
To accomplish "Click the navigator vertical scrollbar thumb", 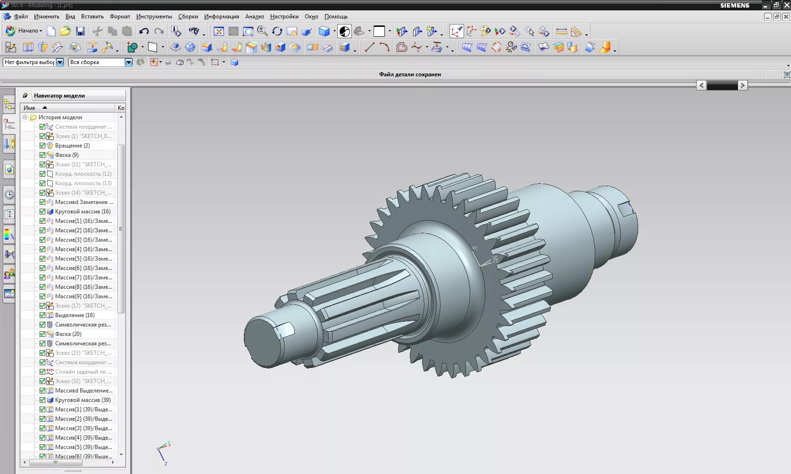I will [x=121, y=229].
